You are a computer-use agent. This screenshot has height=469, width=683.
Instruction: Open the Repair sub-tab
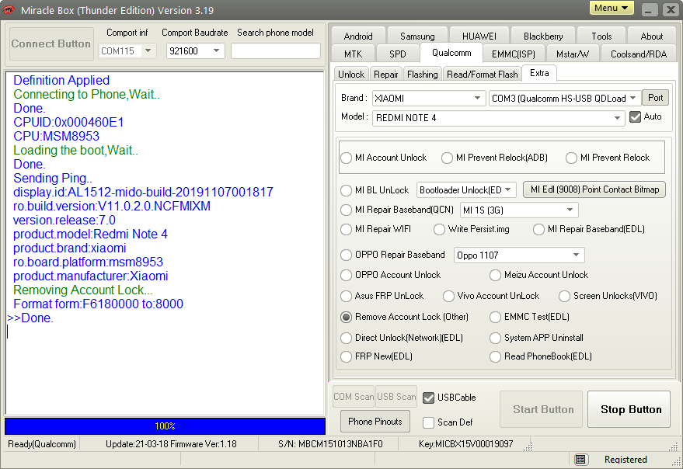[x=386, y=75]
